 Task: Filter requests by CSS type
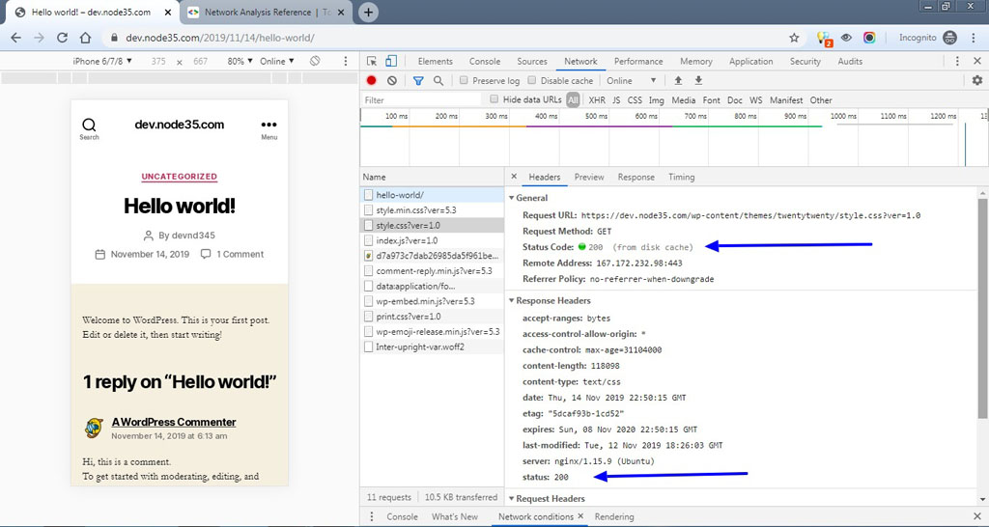pyautogui.click(x=635, y=99)
